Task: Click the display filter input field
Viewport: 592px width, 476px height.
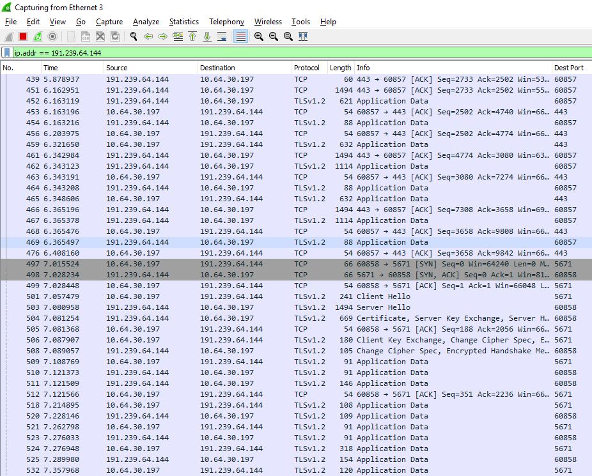Action: pyautogui.click(x=302, y=53)
